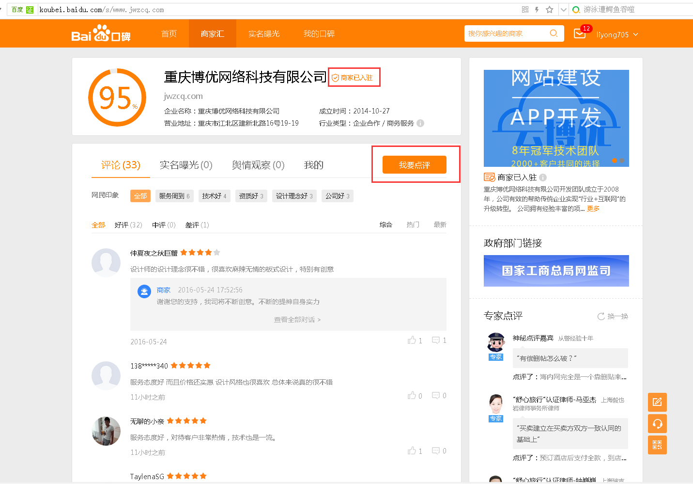693x484 pixels.
Task: Click the 换一换 refresh icon
Action: tap(601, 316)
